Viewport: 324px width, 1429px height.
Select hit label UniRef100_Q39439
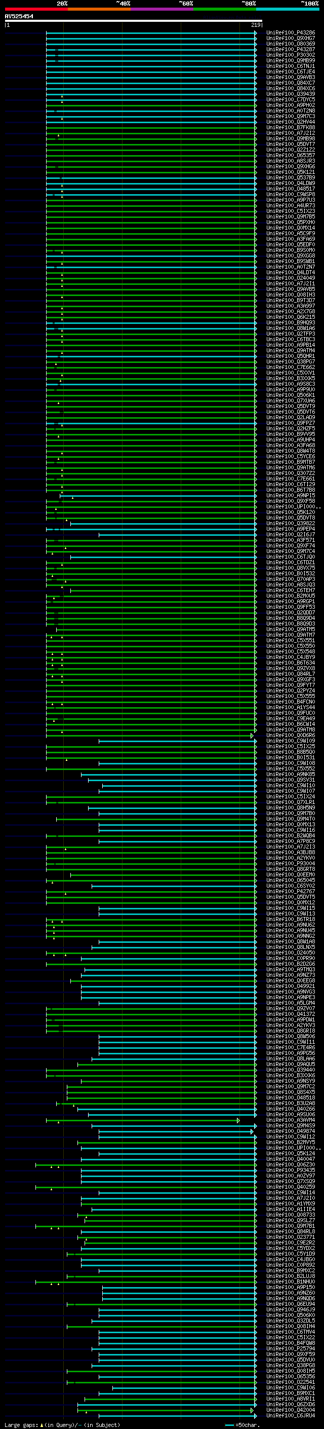pyautogui.click(x=291, y=94)
